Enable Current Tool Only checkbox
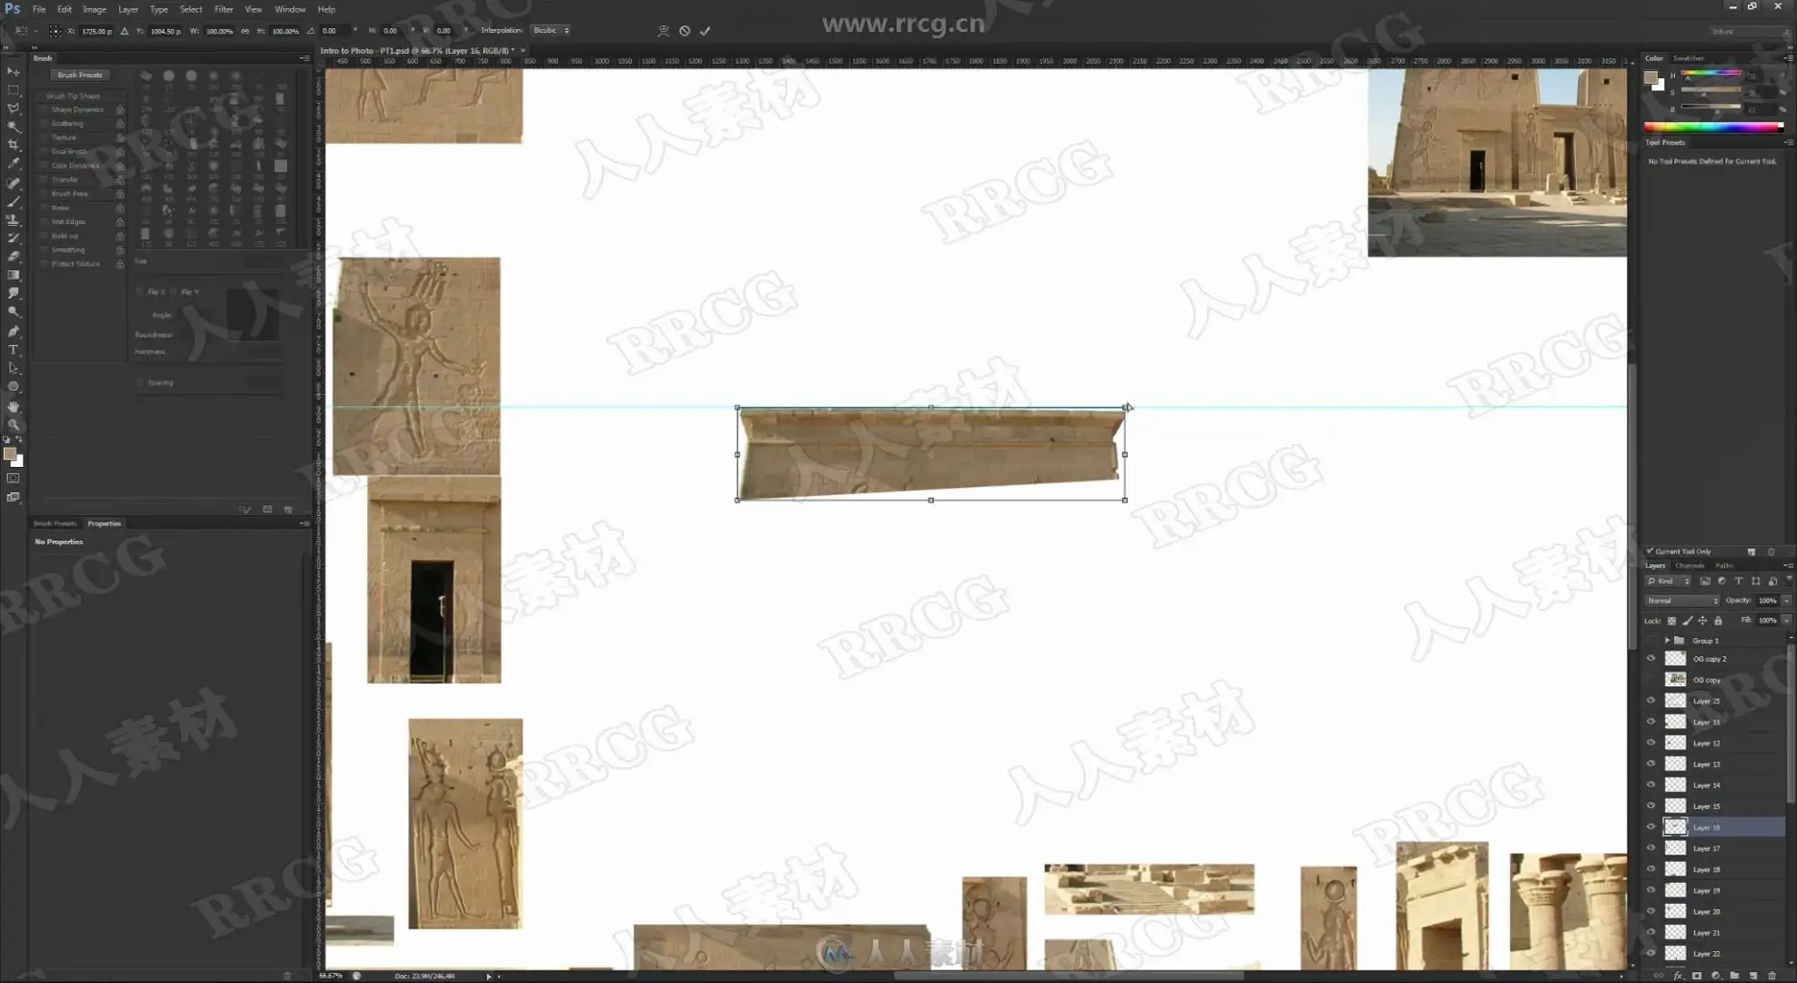 1650,551
